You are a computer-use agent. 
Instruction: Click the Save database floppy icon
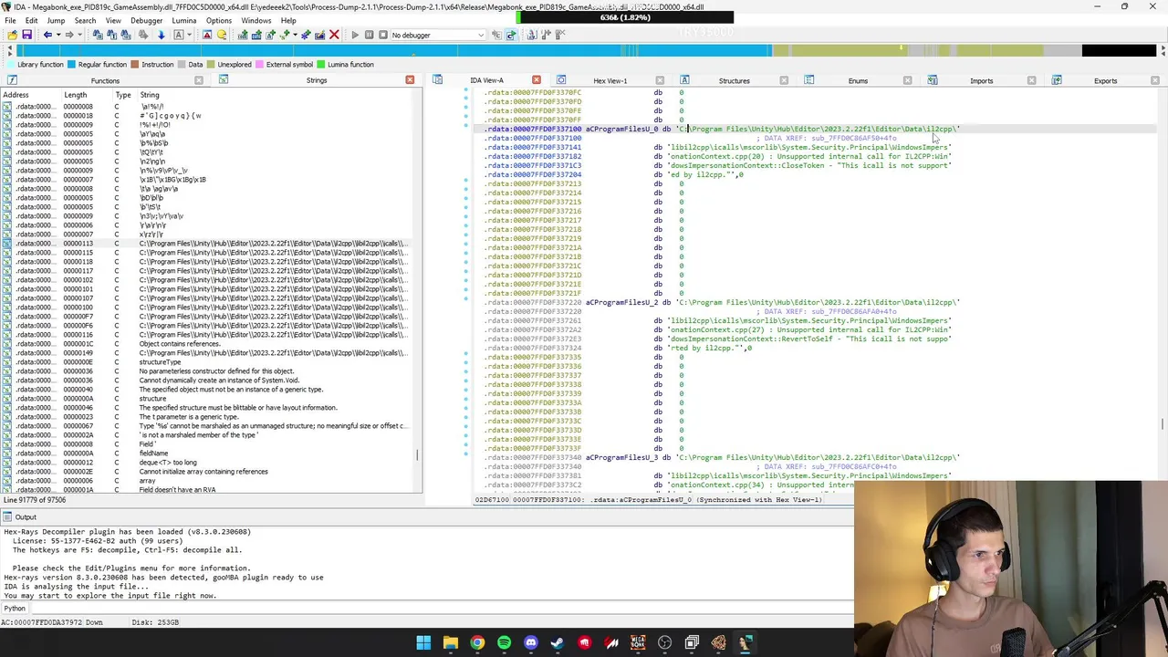pos(26,35)
